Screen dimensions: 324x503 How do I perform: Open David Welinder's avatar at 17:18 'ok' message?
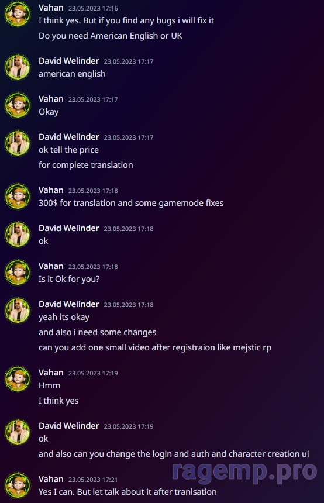[x=18, y=235]
